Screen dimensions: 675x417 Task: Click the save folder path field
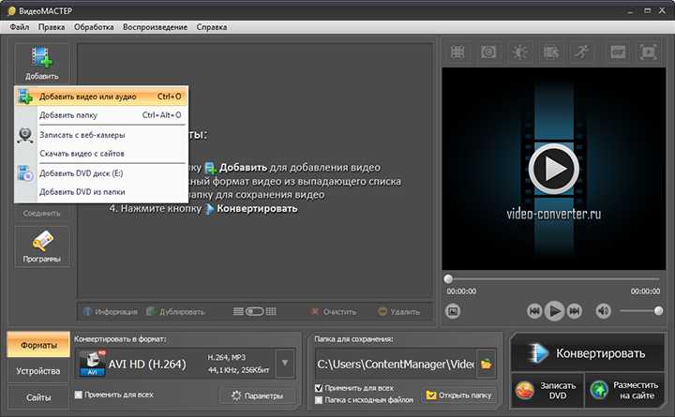(396, 365)
